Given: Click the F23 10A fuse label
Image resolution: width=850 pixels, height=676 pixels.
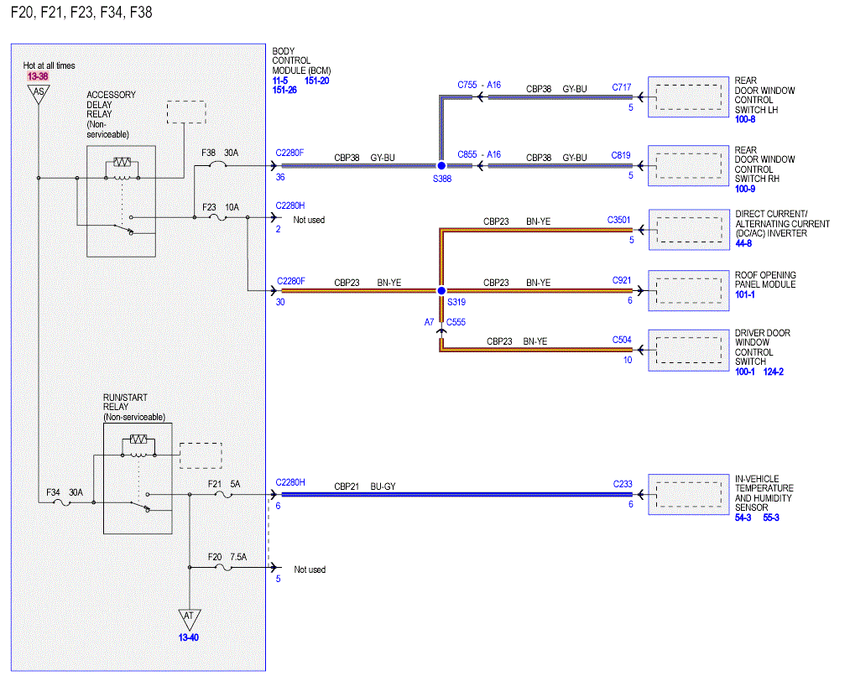Looking at the screenshot, I should [221, 207].
